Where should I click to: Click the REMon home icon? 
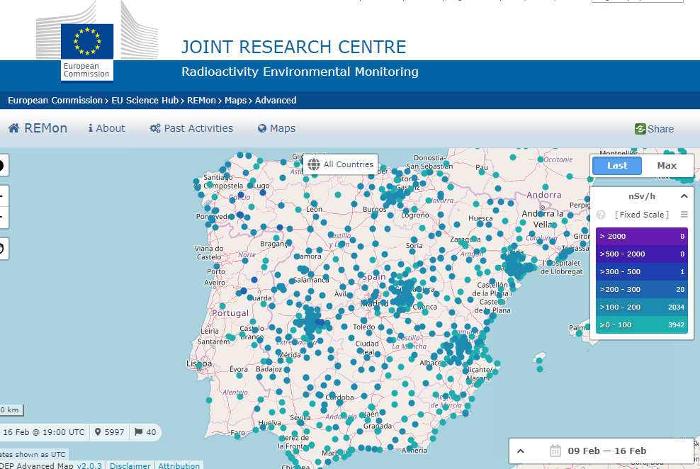14,128
